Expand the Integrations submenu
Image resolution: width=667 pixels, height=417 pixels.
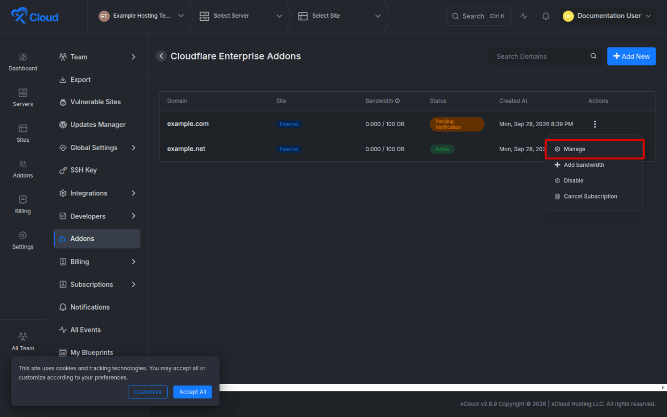(133, 193)
